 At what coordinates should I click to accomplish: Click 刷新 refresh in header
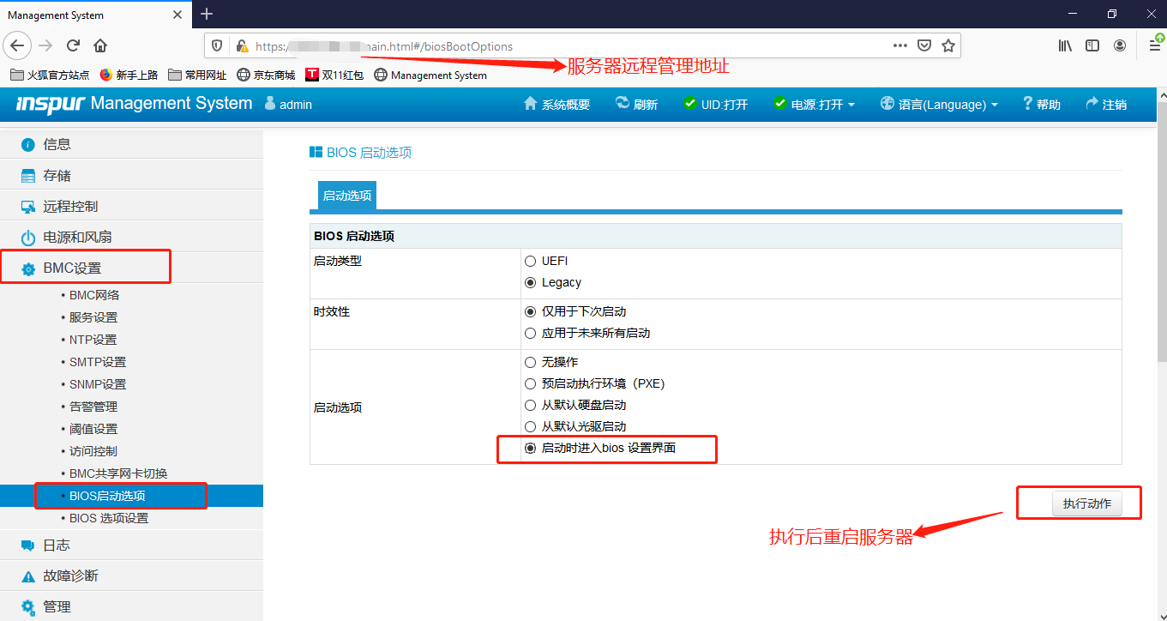pos(637,105)
